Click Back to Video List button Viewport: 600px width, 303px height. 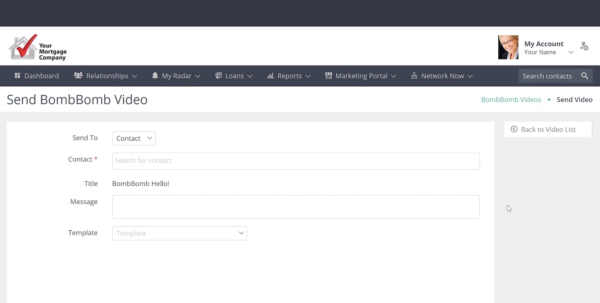pyautogui.click(x=548, y=129)
